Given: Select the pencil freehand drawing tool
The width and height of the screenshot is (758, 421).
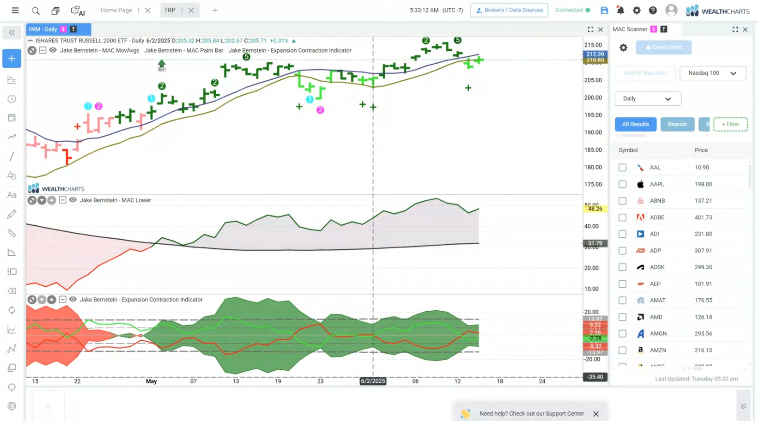Looking at the screenshot, I should (12, 214).
